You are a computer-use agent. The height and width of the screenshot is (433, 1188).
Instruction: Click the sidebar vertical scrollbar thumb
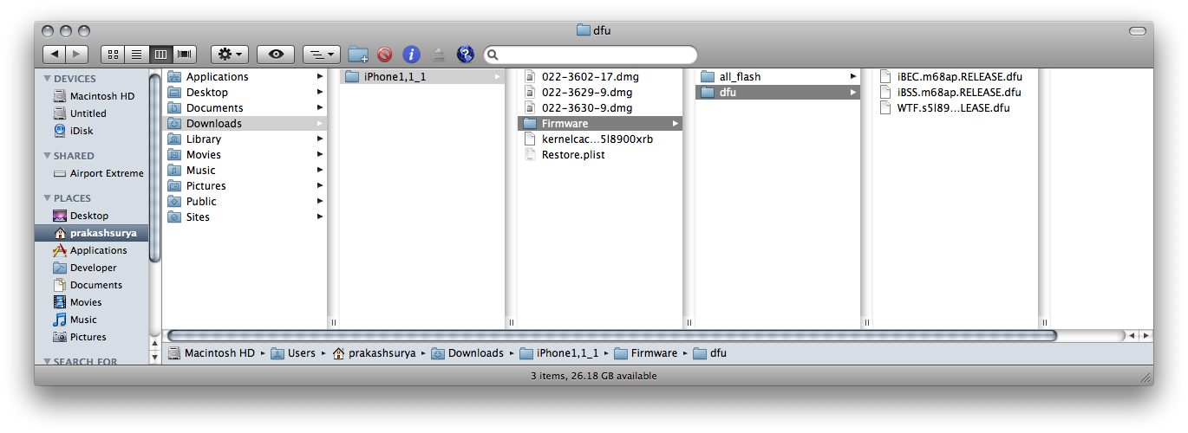coord(155,166)
